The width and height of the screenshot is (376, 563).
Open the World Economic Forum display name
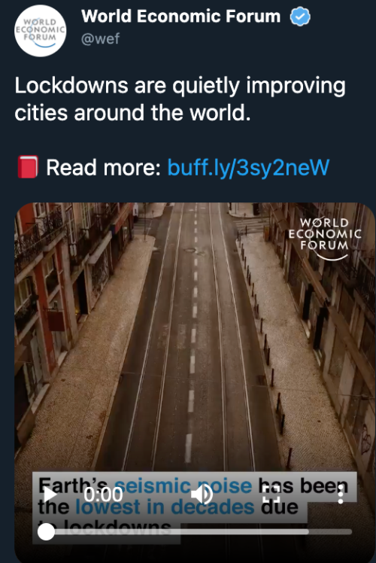180,17
